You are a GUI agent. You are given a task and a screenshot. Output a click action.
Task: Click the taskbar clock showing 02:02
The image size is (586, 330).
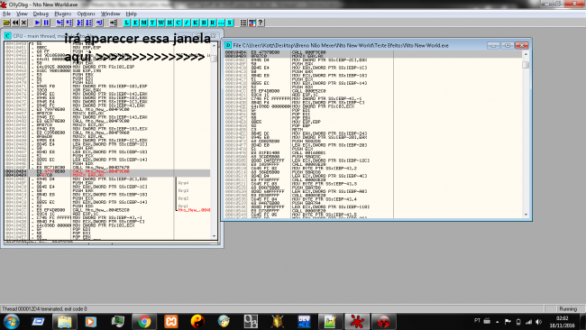(x=562, y=322)
